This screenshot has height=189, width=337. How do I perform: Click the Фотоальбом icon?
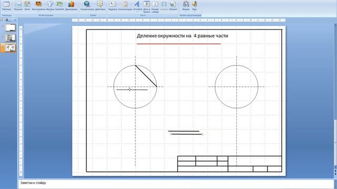[38, 6]
